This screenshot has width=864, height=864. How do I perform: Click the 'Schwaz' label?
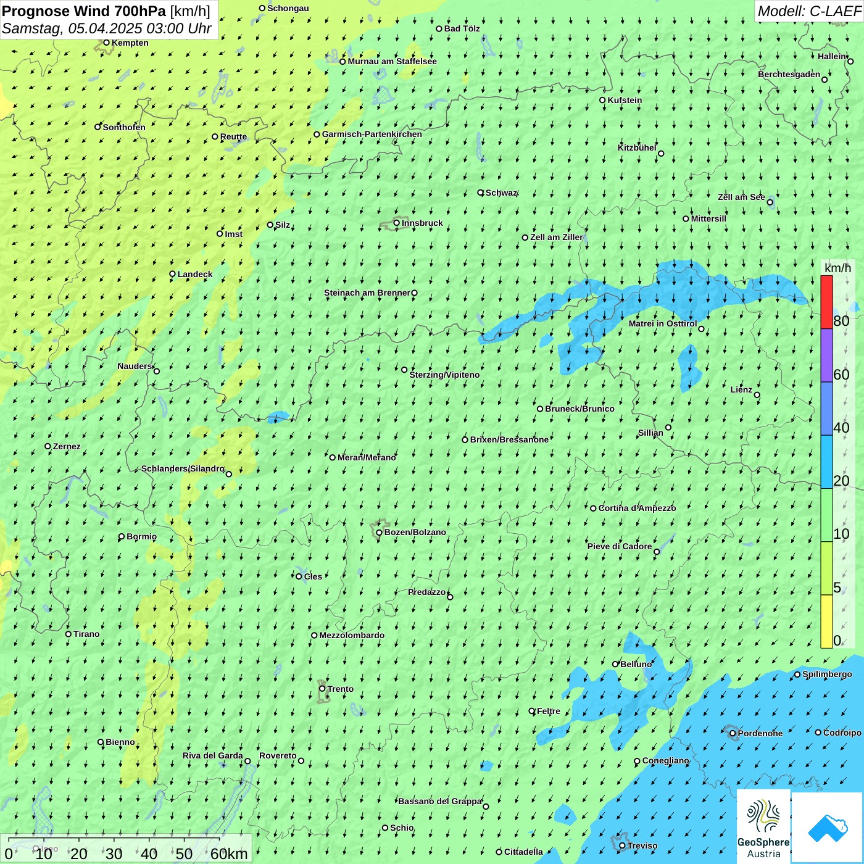[x=501, y=193]
